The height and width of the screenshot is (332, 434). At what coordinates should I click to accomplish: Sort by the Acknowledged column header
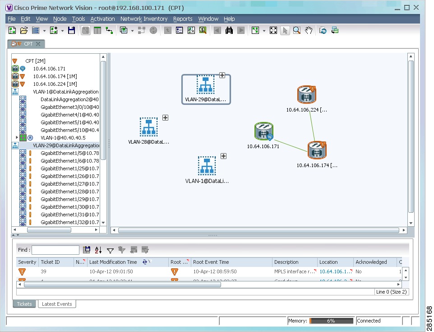click(x=375, y=262)
